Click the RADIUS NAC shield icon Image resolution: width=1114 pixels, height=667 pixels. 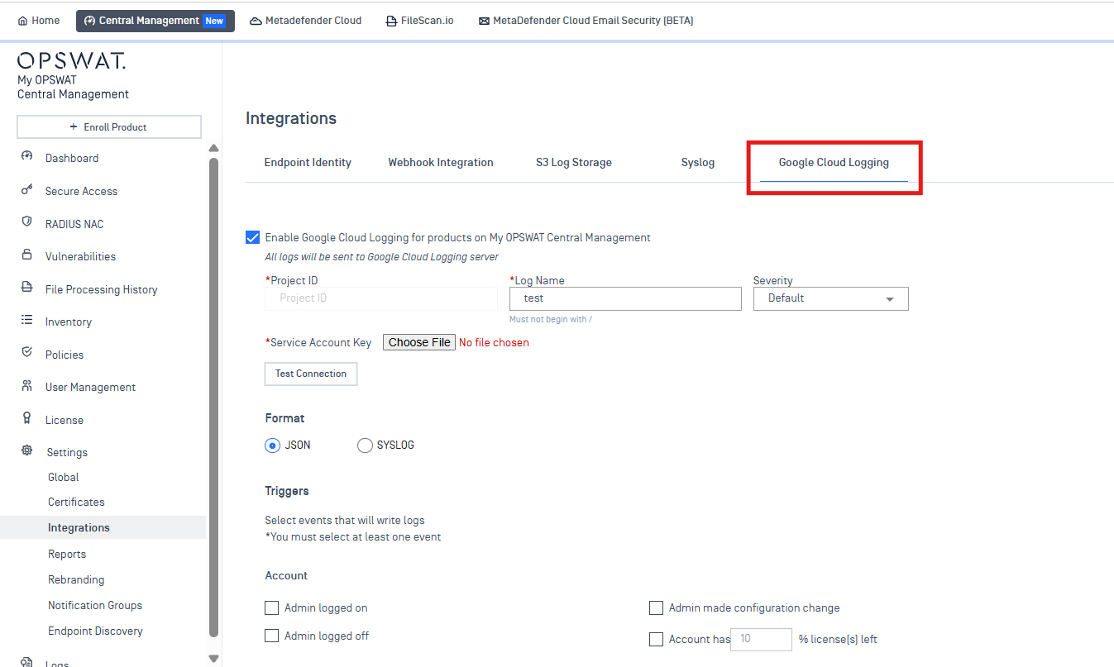[x=26, y=222]
